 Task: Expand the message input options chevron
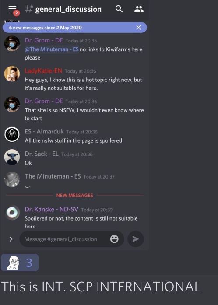(11, 239)
